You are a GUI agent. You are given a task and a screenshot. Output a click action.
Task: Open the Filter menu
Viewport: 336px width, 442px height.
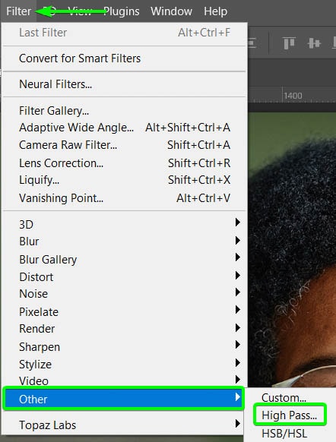click(x=18, y=11)
